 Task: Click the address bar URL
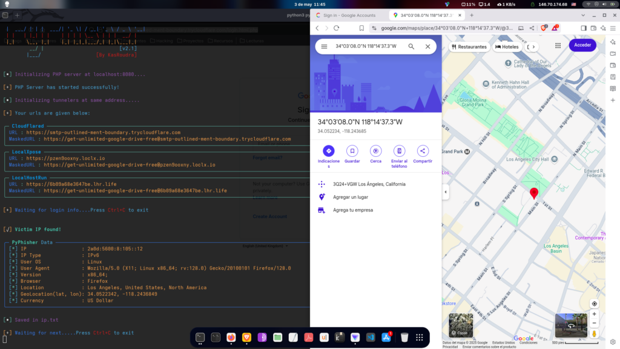click(447, 28)
